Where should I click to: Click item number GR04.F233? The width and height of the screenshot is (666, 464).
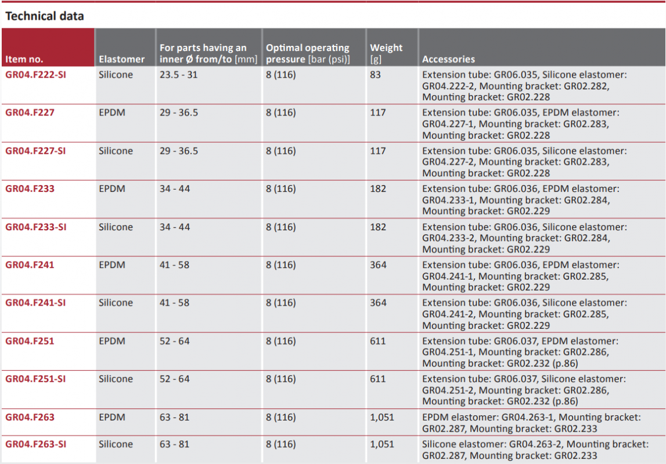pos(30,188)
